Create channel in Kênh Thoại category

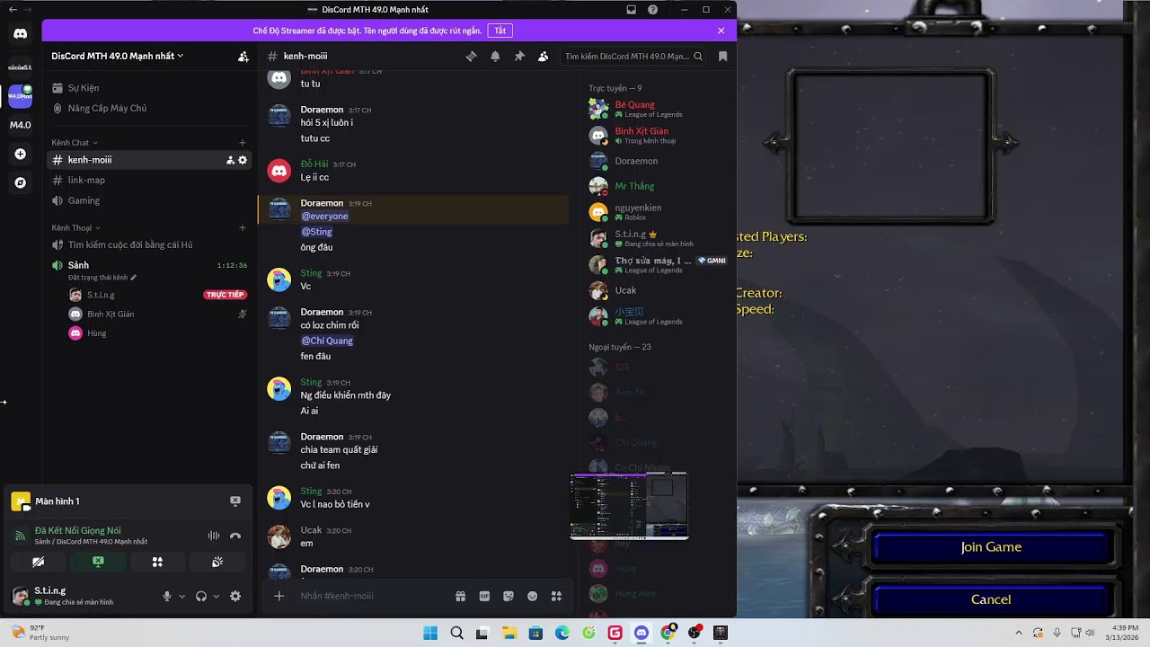pos(243,228)
